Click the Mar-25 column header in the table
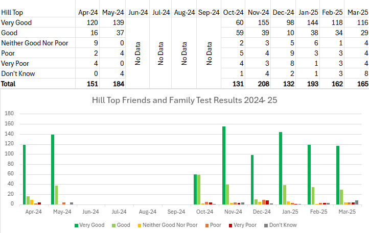 tap(356, 12)
